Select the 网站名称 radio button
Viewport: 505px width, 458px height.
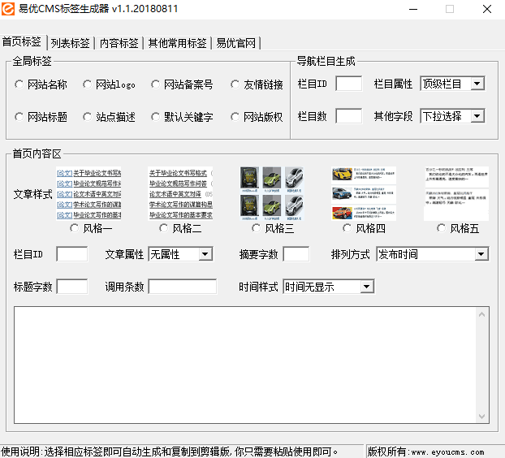pos(19,84)
